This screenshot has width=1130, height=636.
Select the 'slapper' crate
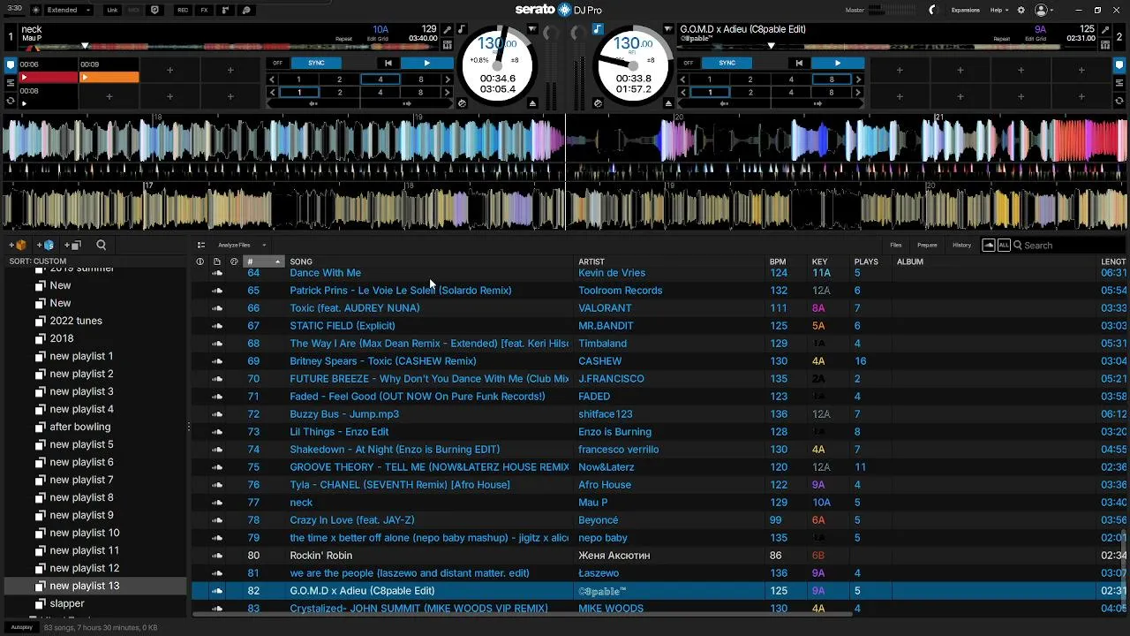click(67, 603)
